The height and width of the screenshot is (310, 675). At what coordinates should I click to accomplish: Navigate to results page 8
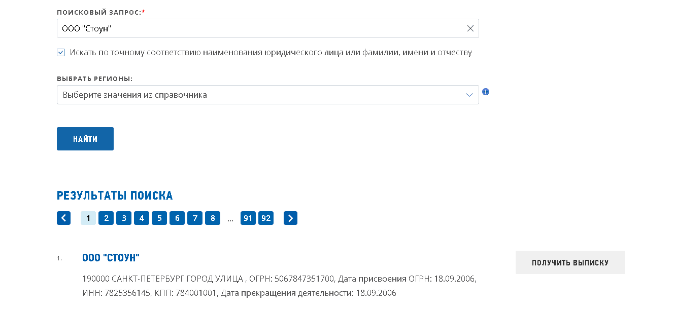coord(213,218)
